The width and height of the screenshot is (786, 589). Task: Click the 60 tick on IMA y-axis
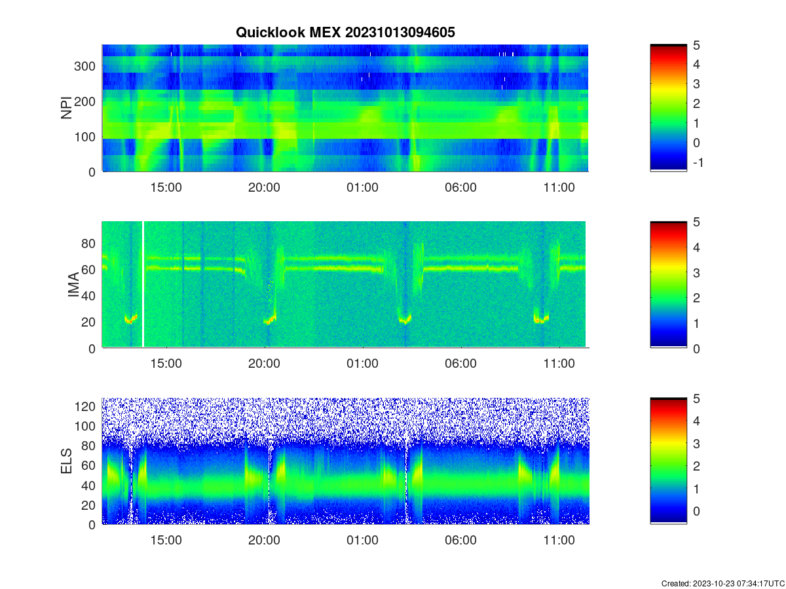tap(90, 269)
